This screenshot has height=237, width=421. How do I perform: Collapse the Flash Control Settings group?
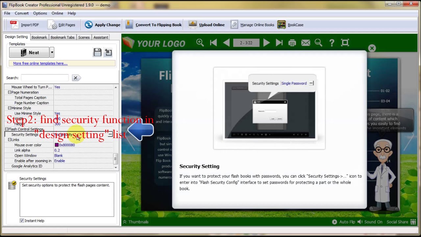click(7, 129)
